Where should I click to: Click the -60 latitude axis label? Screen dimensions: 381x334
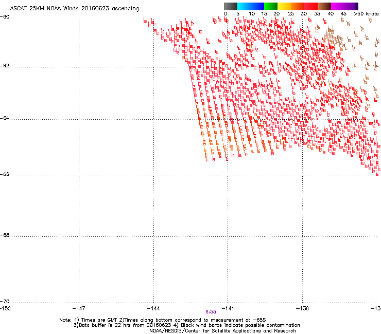click(5, 17)
